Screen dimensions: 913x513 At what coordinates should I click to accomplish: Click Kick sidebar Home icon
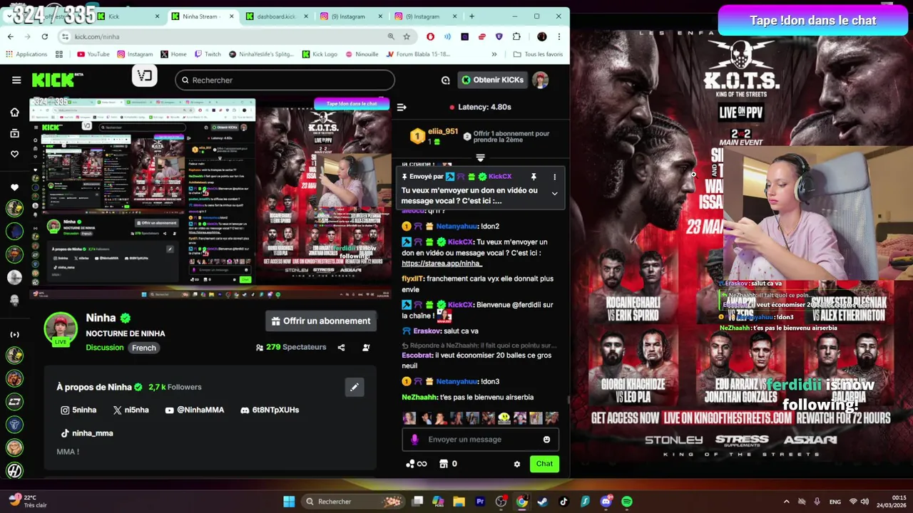[14, 112]
